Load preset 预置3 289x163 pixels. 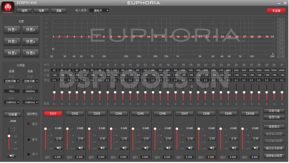[13, 41]
